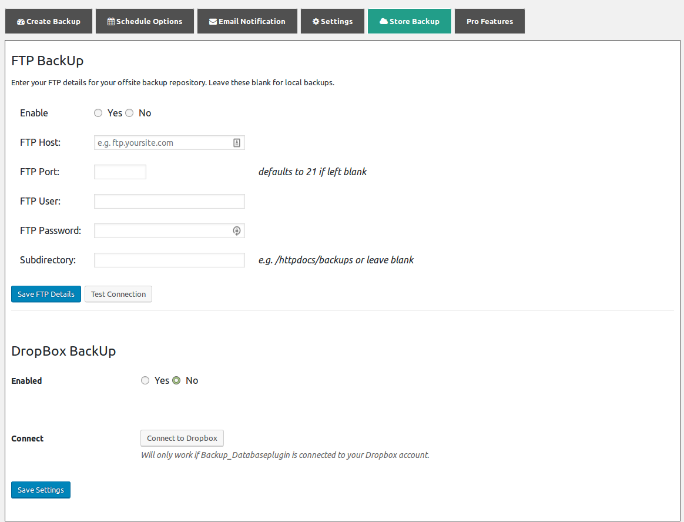
Task: Click the gear icon on Settings tab
Action: click(316, 21)
